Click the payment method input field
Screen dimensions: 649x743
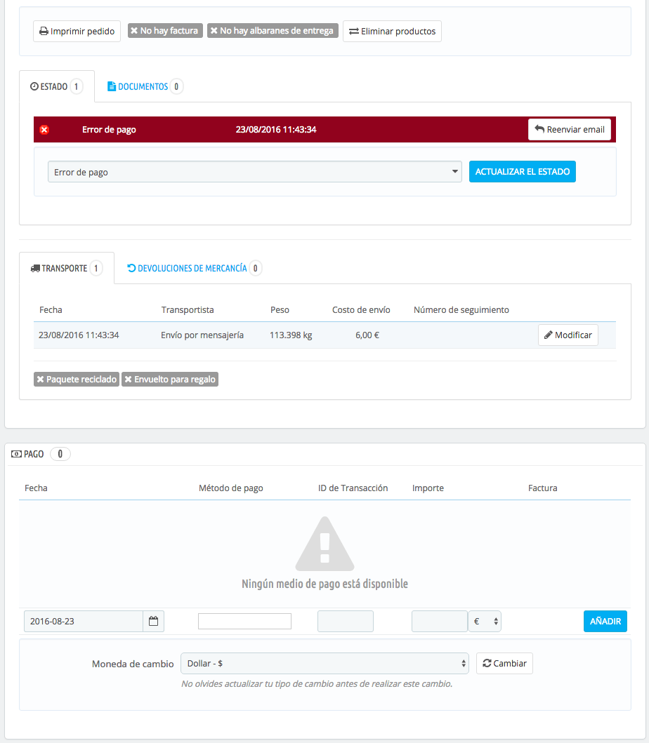click(245, 621)
